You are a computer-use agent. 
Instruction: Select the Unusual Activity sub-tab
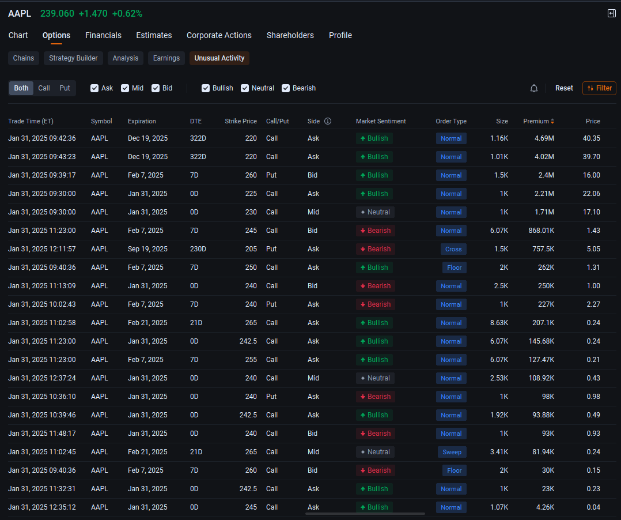point(219,58)
